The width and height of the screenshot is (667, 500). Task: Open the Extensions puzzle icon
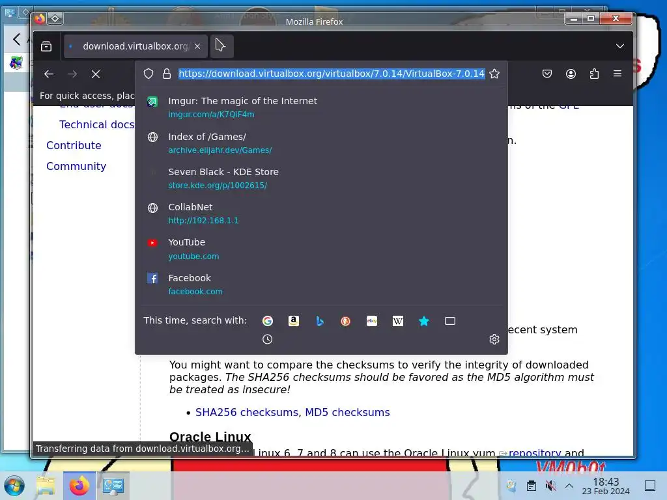(x=594, y=74)
